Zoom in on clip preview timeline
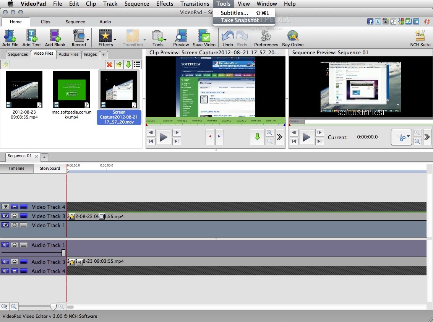433x322 pixels. click(x=269, y=133)
